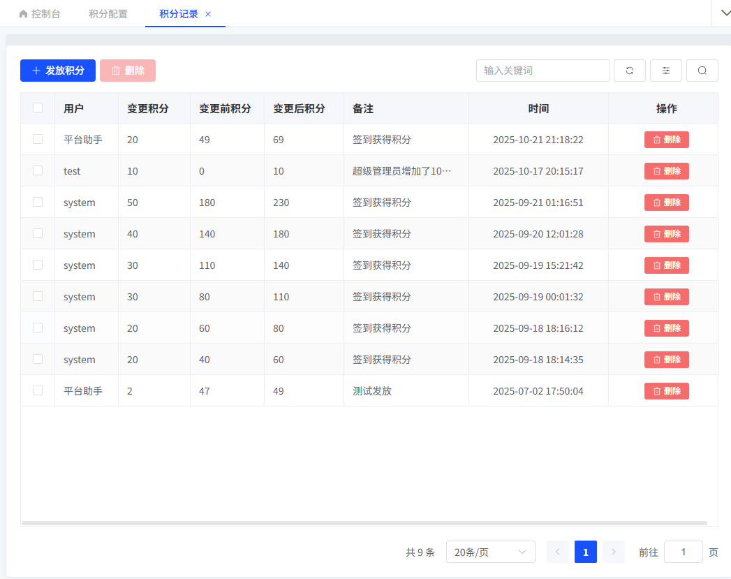The width and height of the screenshot is (731, 579).
Task: Click the plus icon on 发放积分 button
Action: coord(36,71)
